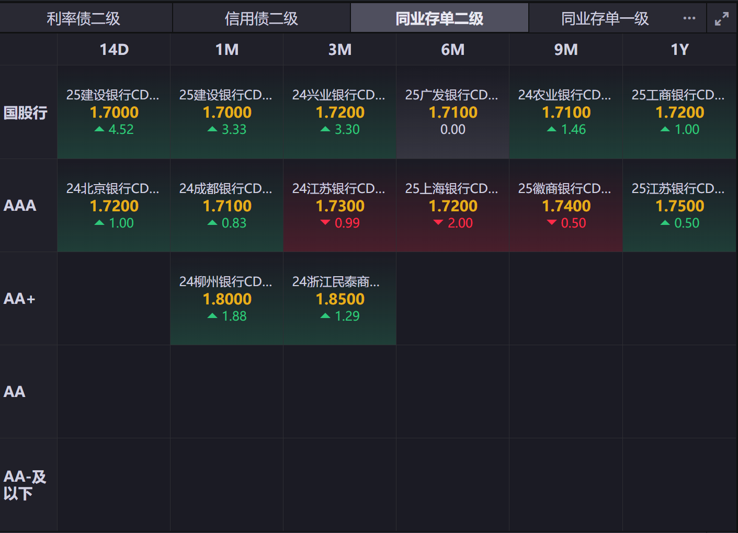This screenshot has width=738, height=533.
Task: Select the AA+ row label
Action: (19, 299)
